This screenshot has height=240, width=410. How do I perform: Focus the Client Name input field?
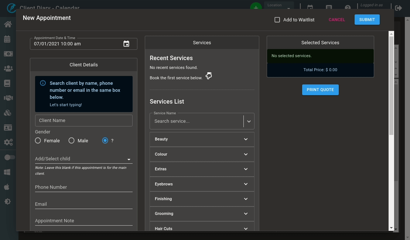[x=83, y=121]
